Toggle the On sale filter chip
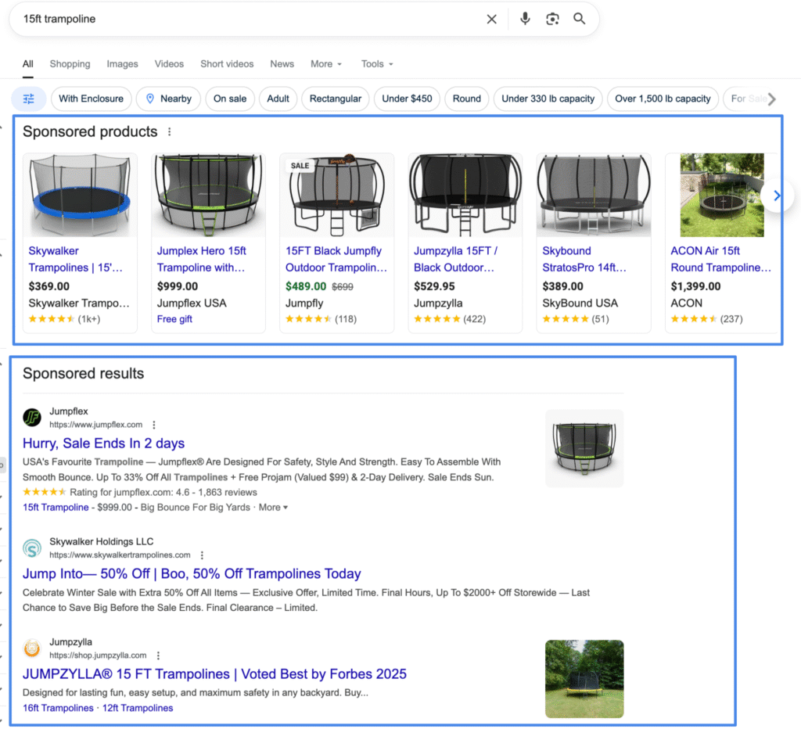The image size is (801, 729). coord(230,99)
